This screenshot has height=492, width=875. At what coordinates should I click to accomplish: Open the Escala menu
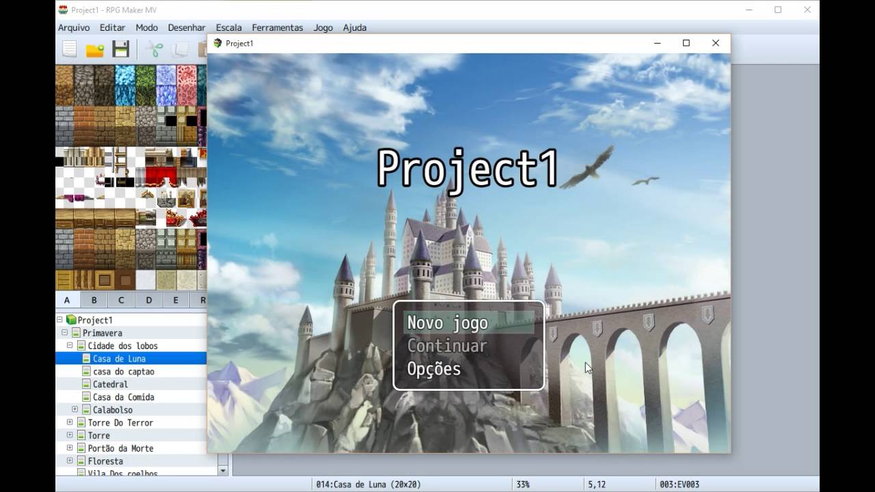(228, 27)
